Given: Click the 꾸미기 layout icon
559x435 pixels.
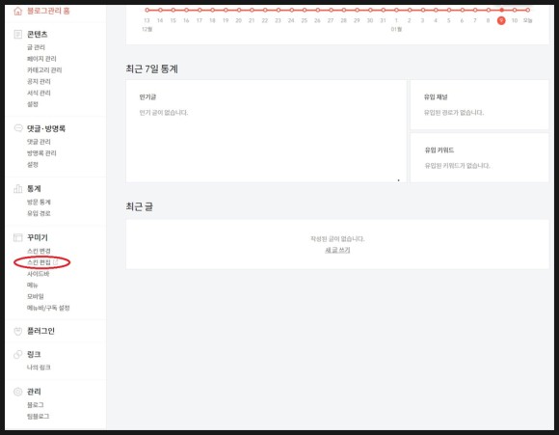Looking at the screenshot, I should point(17,237).
